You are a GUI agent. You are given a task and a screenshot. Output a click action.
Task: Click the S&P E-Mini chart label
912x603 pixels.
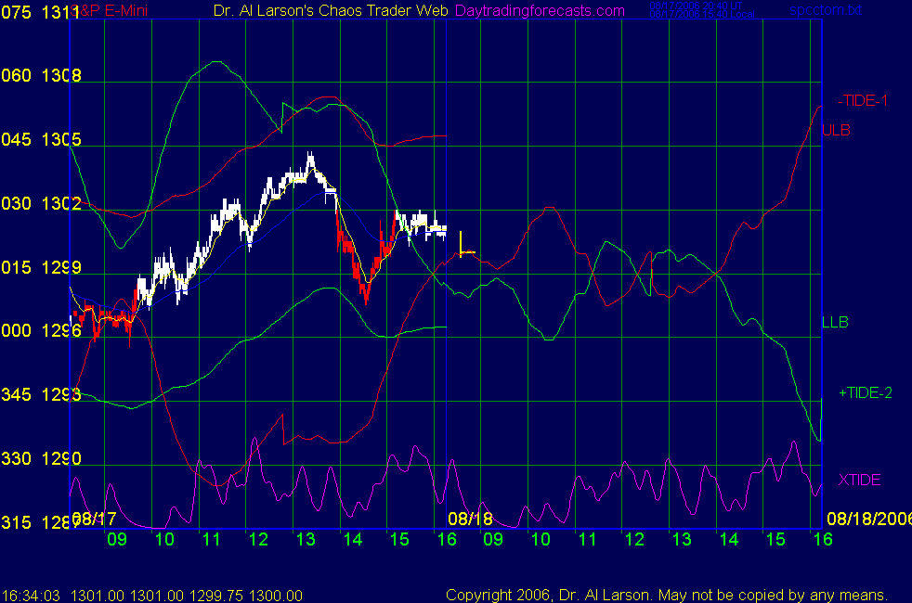[111, 10]
